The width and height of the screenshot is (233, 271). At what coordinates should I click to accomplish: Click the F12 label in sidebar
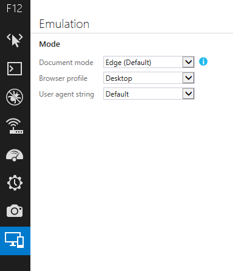(14, 9)
